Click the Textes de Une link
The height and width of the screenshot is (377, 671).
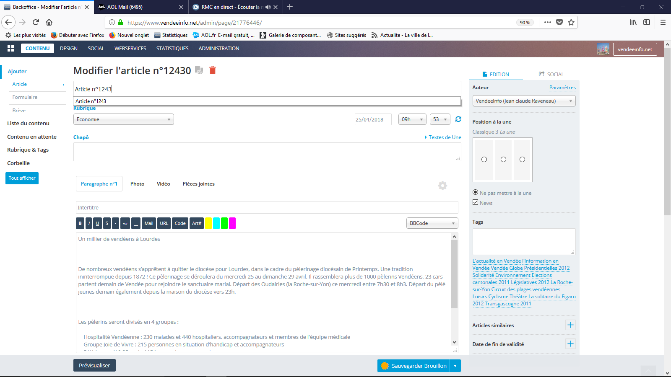click(445, 137)
